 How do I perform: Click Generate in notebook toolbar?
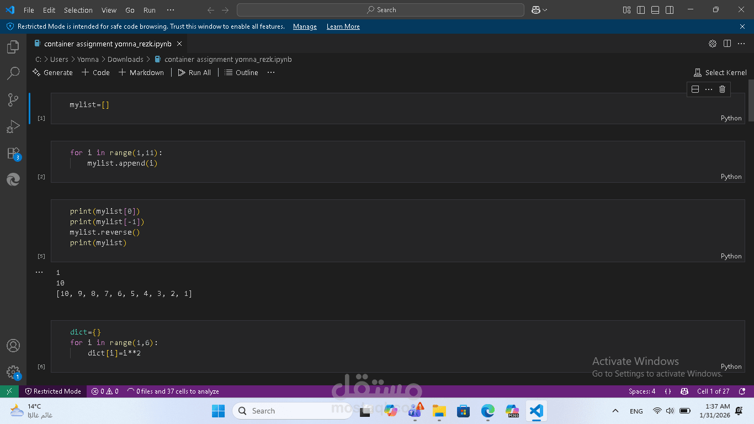[53, 72]
